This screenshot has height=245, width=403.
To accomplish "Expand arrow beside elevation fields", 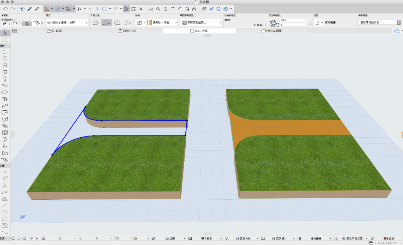I will coord(310,22).
